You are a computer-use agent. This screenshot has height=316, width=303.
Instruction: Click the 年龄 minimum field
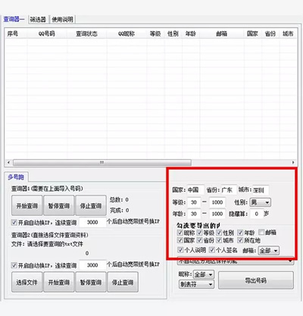coord(194,214)
